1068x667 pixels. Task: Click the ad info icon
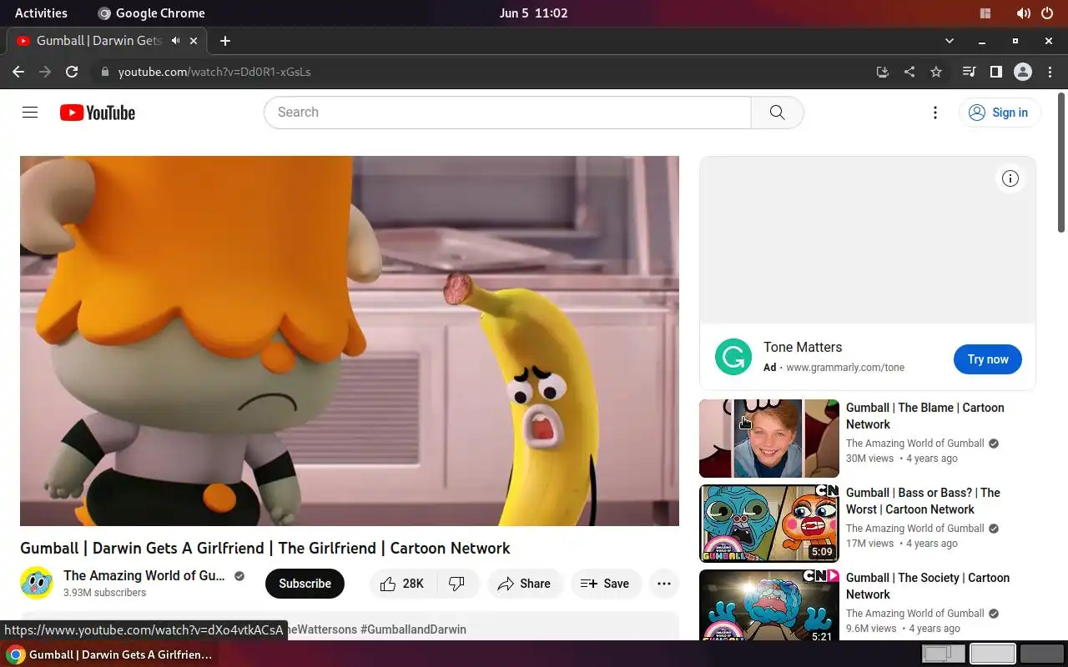coord(1010,178)
